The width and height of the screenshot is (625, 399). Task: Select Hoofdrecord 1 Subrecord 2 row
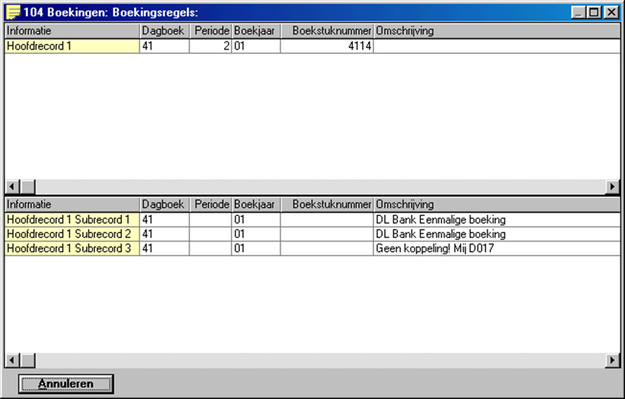coord(72,234)
